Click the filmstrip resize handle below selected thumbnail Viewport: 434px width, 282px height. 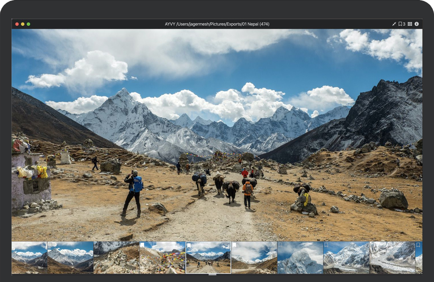click(x=212, y=274)
